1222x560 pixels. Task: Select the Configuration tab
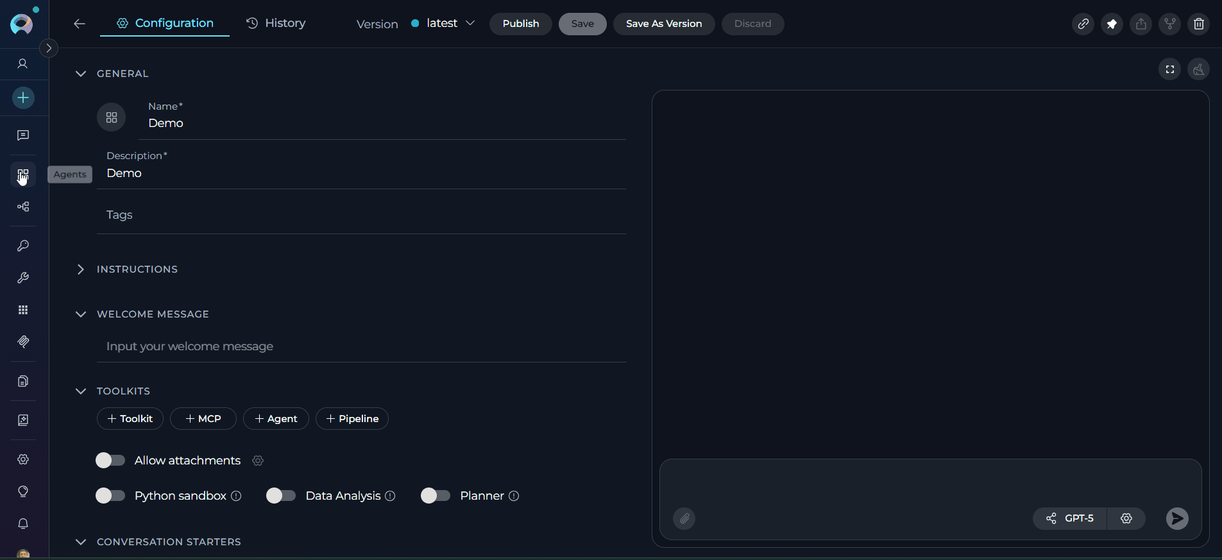(x=165, y=23)
